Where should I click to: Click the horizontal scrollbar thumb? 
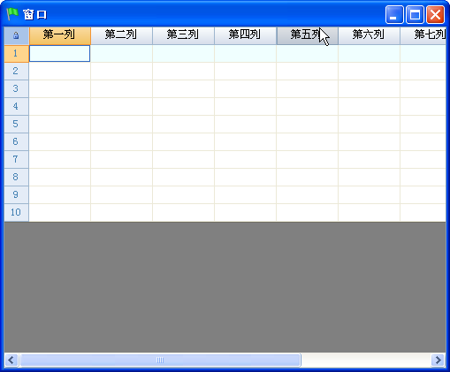(160, 360)
